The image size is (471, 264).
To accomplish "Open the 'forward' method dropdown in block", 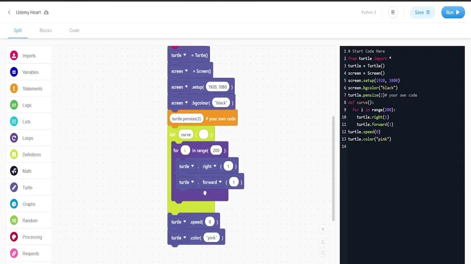I will click(220, 182).
